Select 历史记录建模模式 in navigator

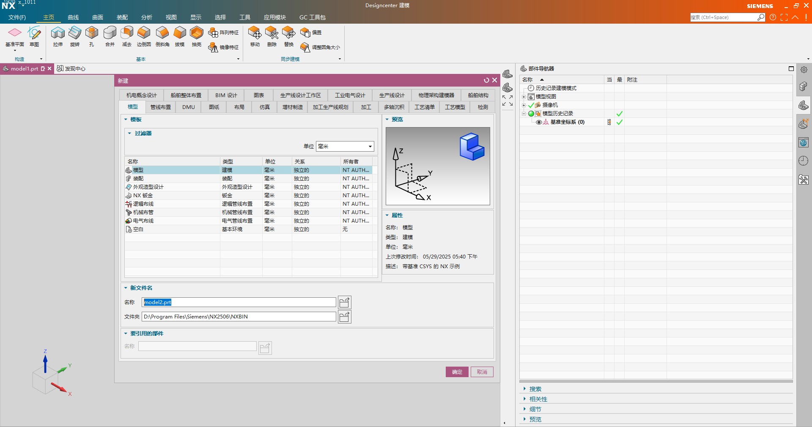tap(556, 88)
